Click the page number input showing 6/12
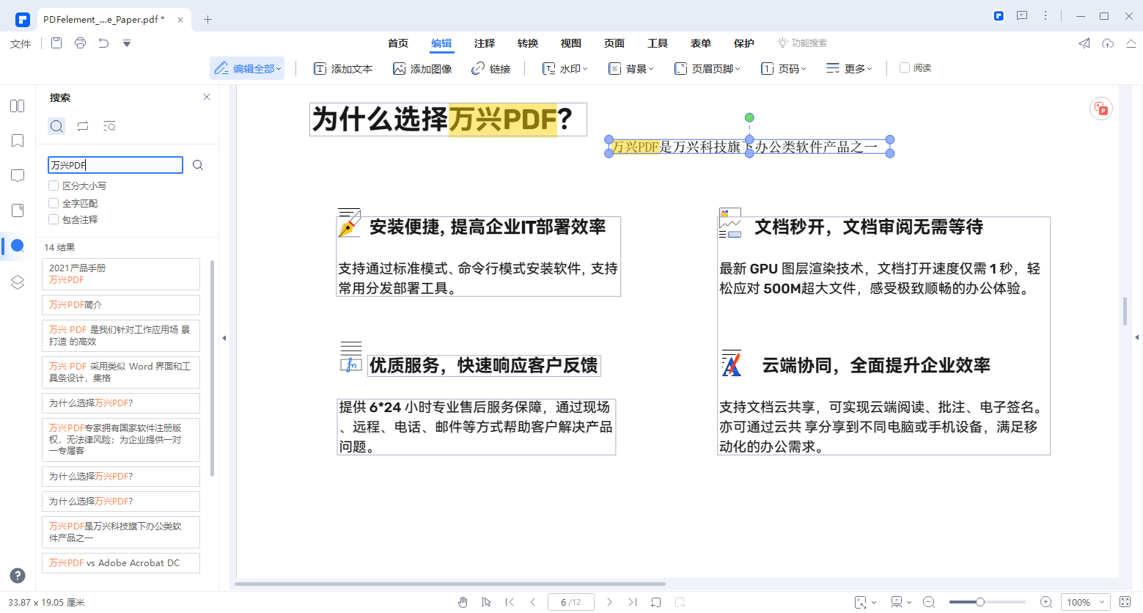This screenshot has width=1143, height=613. (x=570, y=601)
